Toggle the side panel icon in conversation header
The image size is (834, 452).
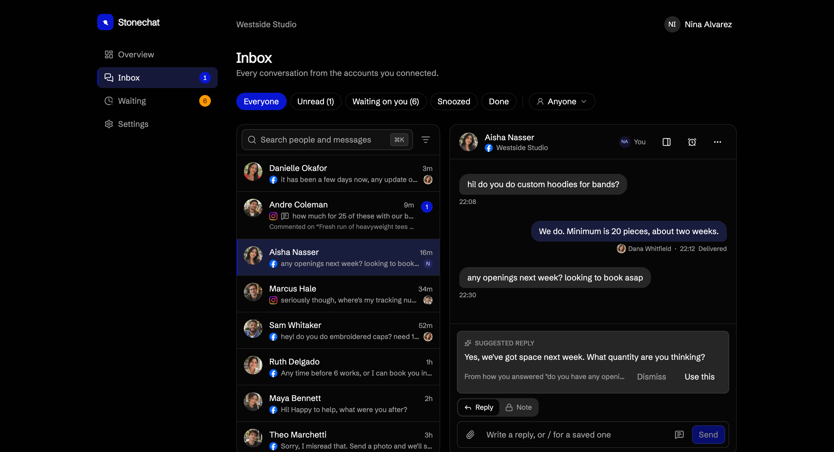coord(666,142)
